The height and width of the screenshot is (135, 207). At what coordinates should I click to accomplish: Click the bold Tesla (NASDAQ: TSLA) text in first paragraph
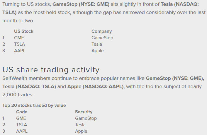[180, 4]
